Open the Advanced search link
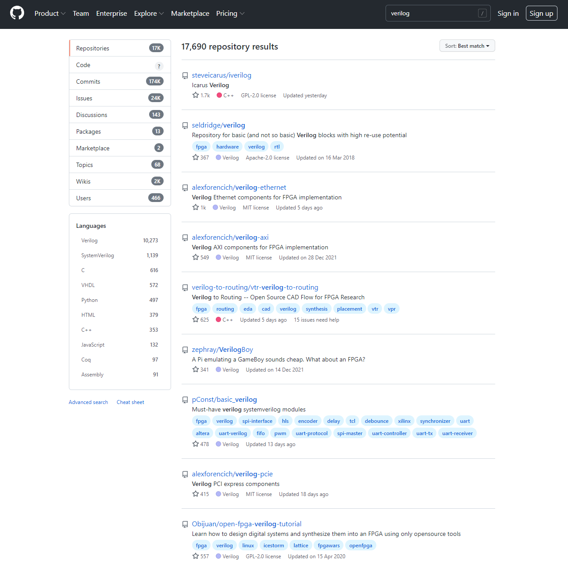This screenshot has height=567, width=568. (88, 402)
